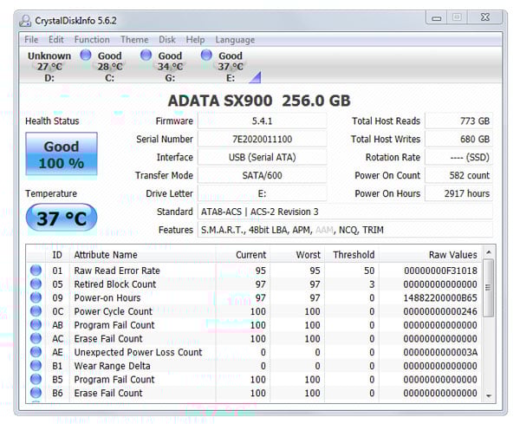Open the Function menu
Image resolution: width=520 pixels, height=424 pixels.
pos(92,40)
